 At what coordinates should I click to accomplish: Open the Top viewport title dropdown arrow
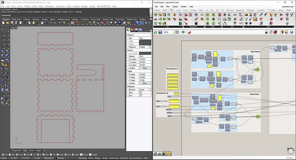(x=16, y=28)
